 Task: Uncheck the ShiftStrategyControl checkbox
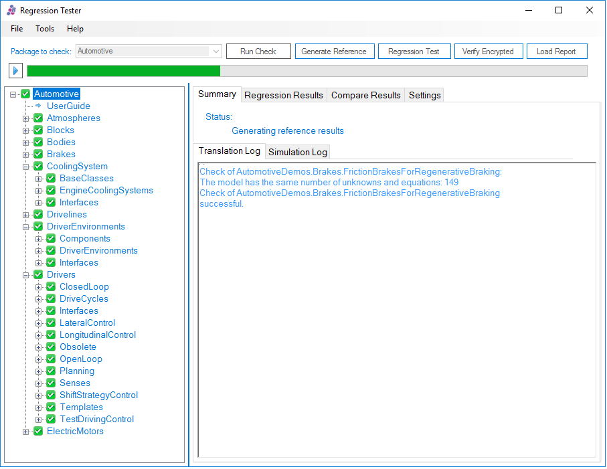51,395
